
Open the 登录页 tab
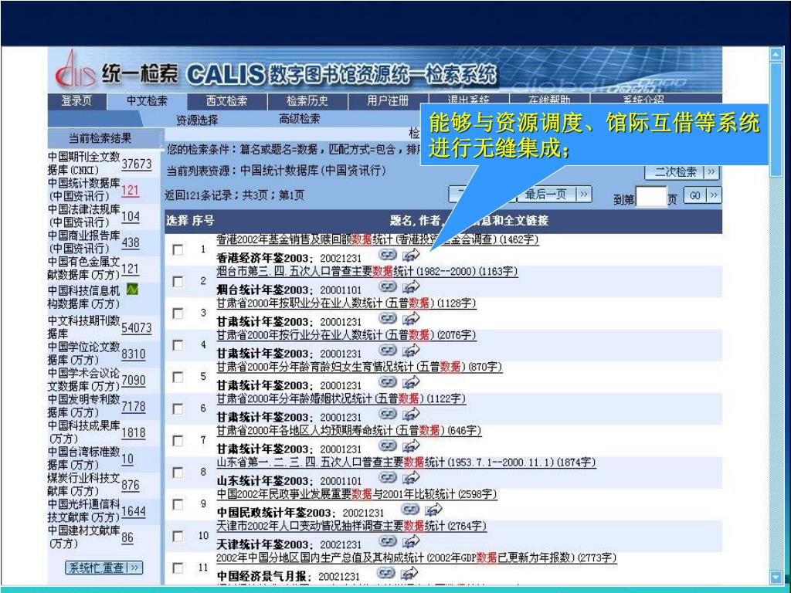(76, 101)
